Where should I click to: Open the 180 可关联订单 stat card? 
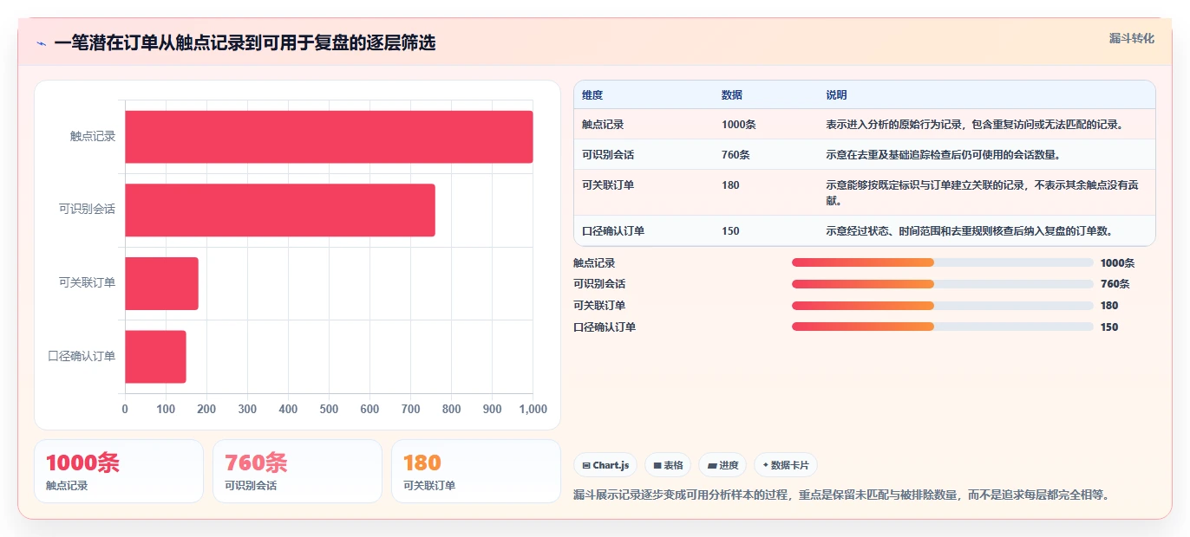coord(476,471)
